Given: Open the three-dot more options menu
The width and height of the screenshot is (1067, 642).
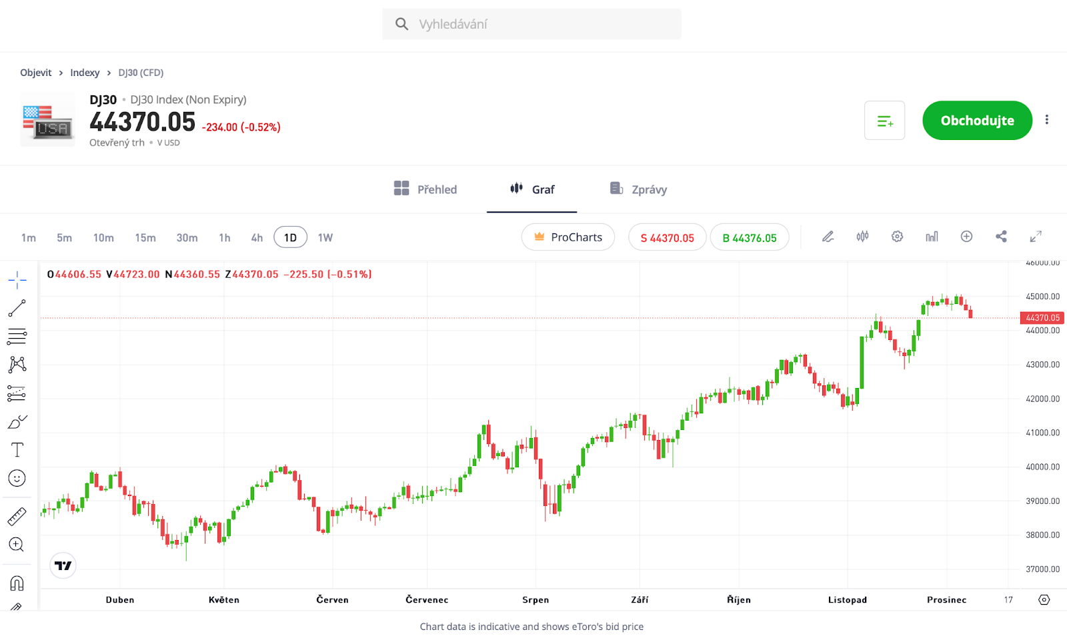Looking at the screenshot, I should pyautogui.click(x=1047, y=120).
